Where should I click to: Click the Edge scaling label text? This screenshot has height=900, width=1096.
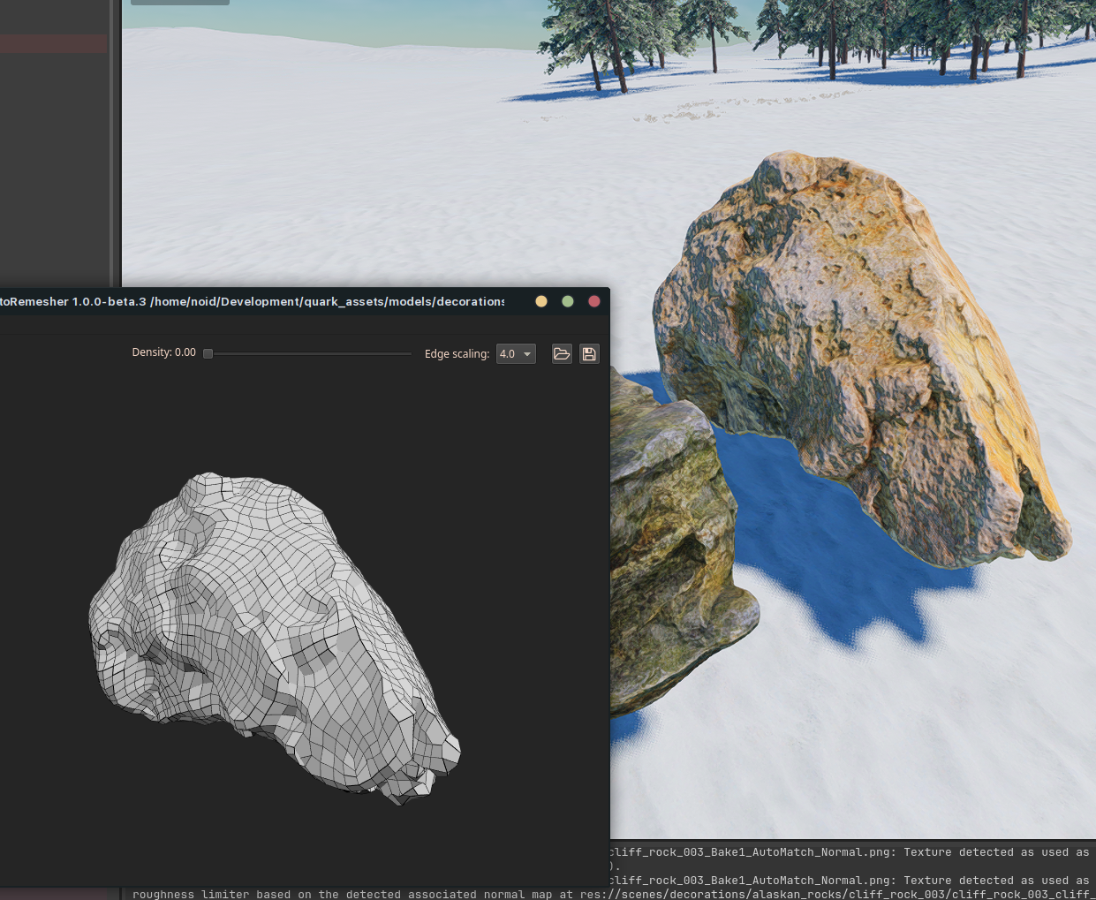457,354
